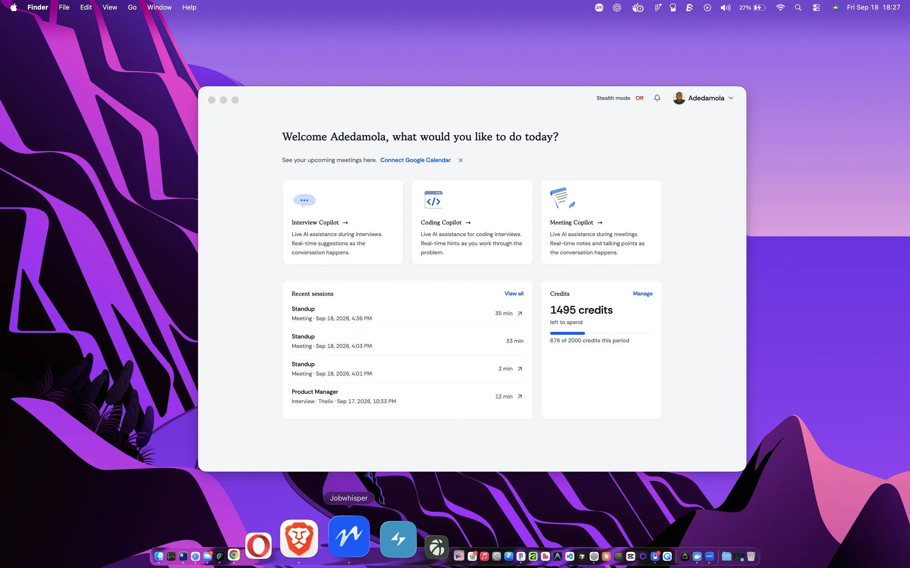
Task: Click the Coding Copilot code bracket icon
Action: click(x=433, y=200)
